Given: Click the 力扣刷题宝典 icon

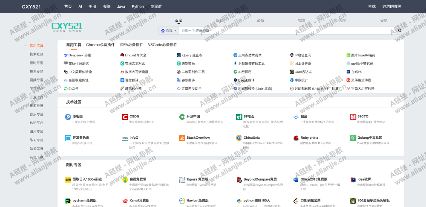Looking at the screenshot, I should click(x=296, y=201).
